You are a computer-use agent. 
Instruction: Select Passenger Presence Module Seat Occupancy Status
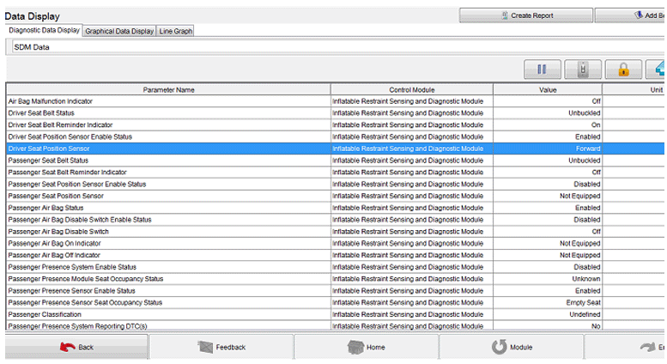335,279
